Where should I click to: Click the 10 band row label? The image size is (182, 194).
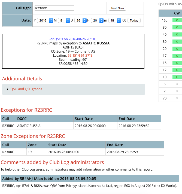[165, 77]
